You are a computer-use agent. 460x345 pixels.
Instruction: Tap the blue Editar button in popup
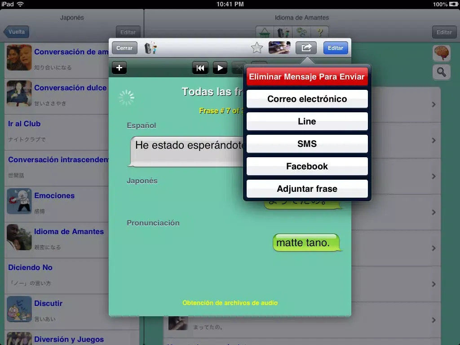click(336, 48)
